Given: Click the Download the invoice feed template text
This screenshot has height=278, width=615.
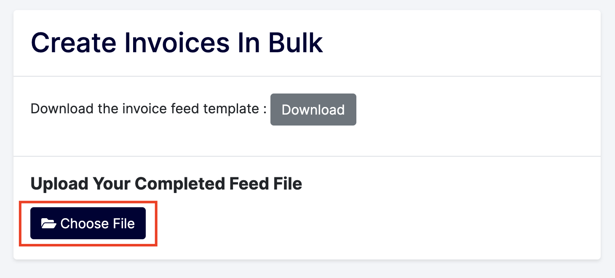Looking at the screenshot, I should click(149, 109).
